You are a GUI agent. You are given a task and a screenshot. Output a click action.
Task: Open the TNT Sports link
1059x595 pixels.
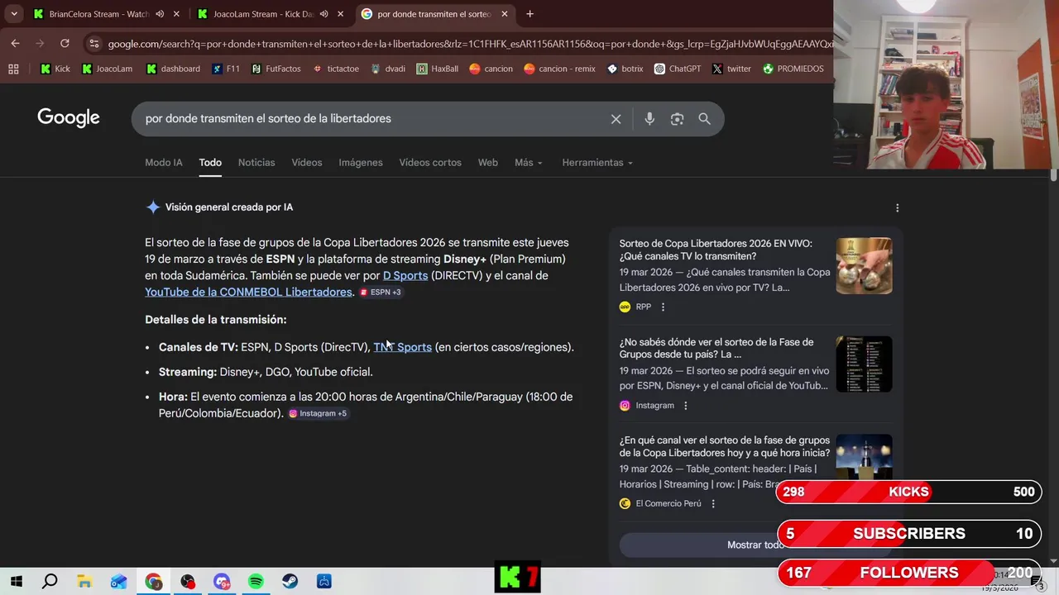[403, 347]
